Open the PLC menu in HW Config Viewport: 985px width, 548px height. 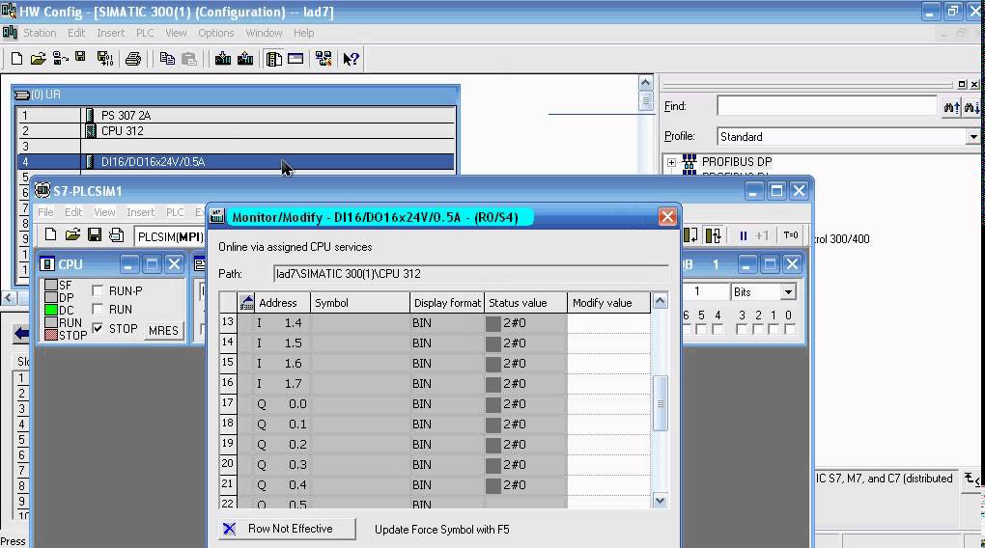click(145, 33)
